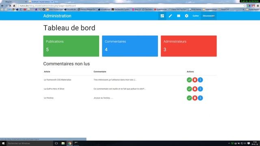
Task: Open File Explorer from the taskbar
Action: (x=63, y=143)
